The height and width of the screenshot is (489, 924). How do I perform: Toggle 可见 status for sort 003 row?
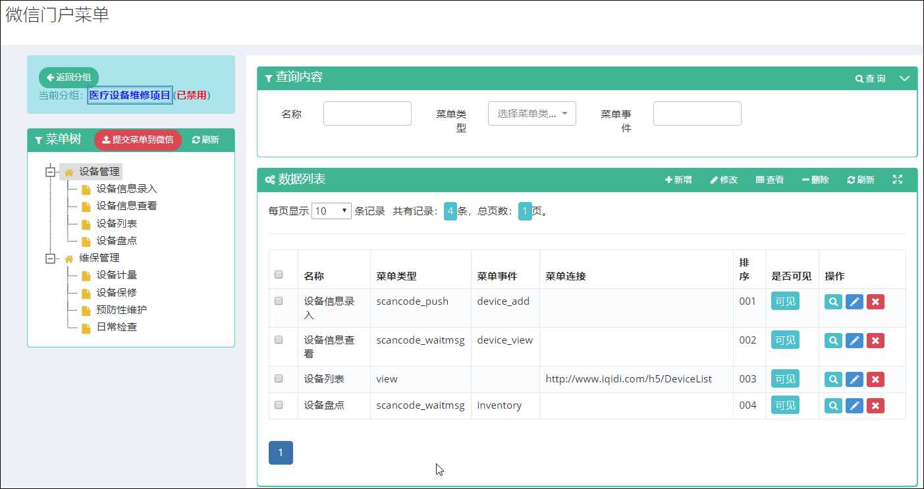click(785, 379)
